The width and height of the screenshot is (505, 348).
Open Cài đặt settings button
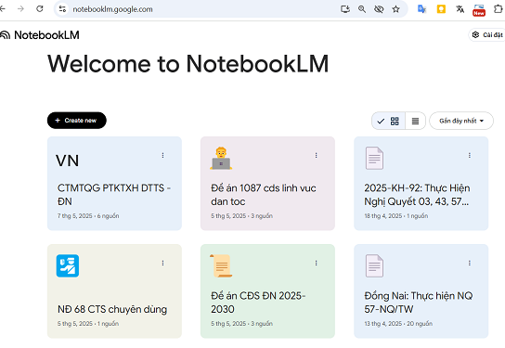tap(487, 34)
